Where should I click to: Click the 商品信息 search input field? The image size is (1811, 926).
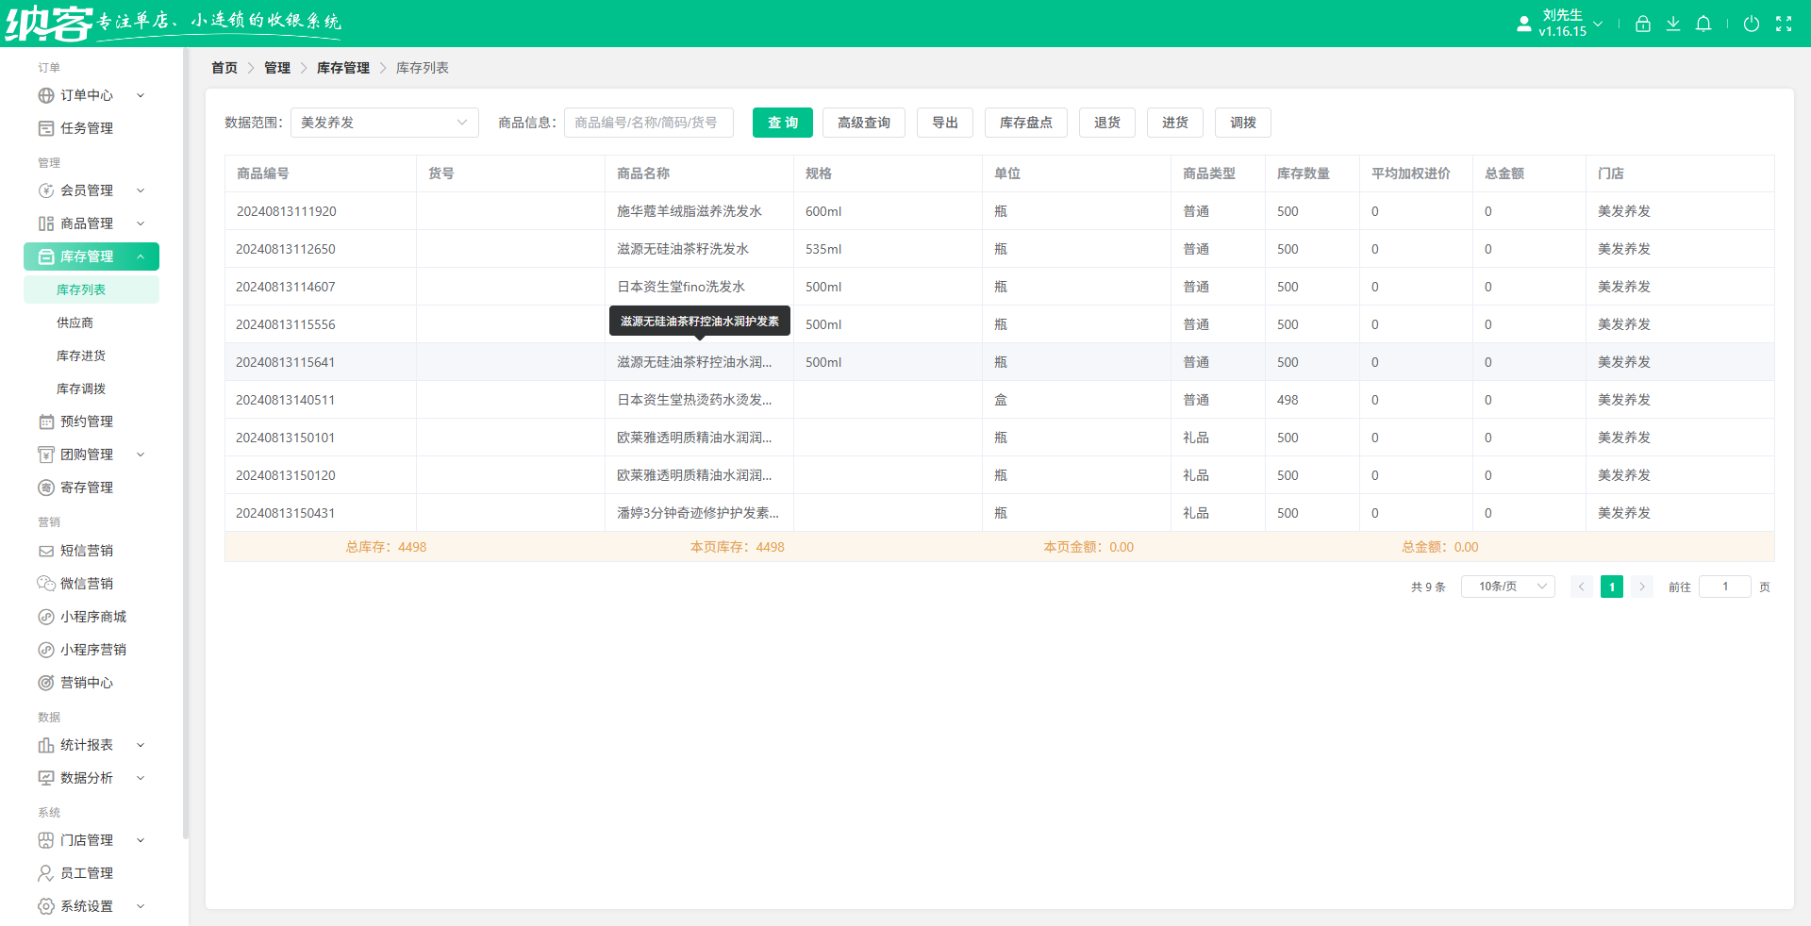648,123
